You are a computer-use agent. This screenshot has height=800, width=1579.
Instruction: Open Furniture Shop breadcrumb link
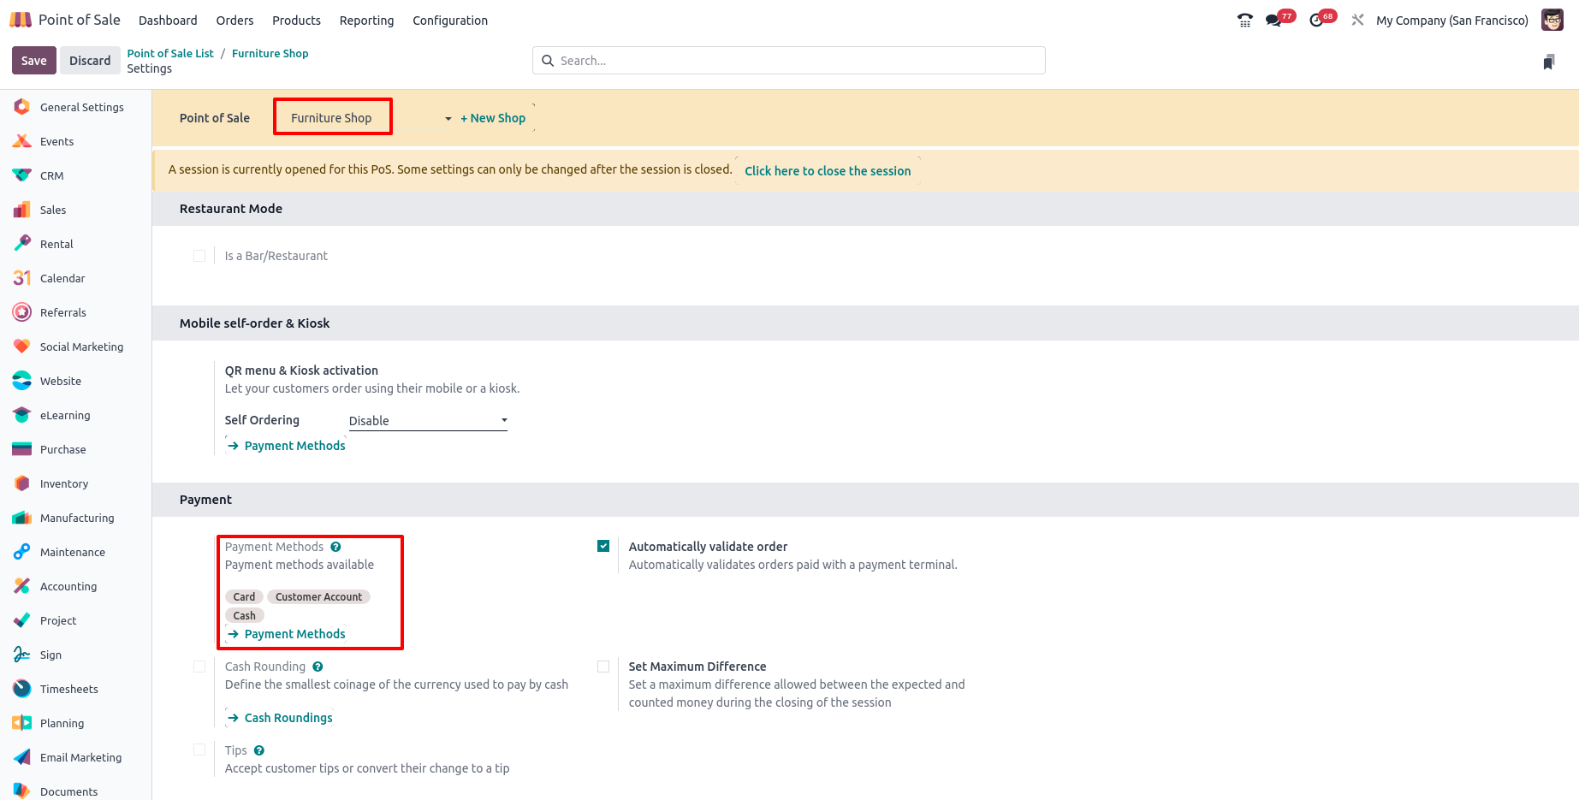point(270,53)
